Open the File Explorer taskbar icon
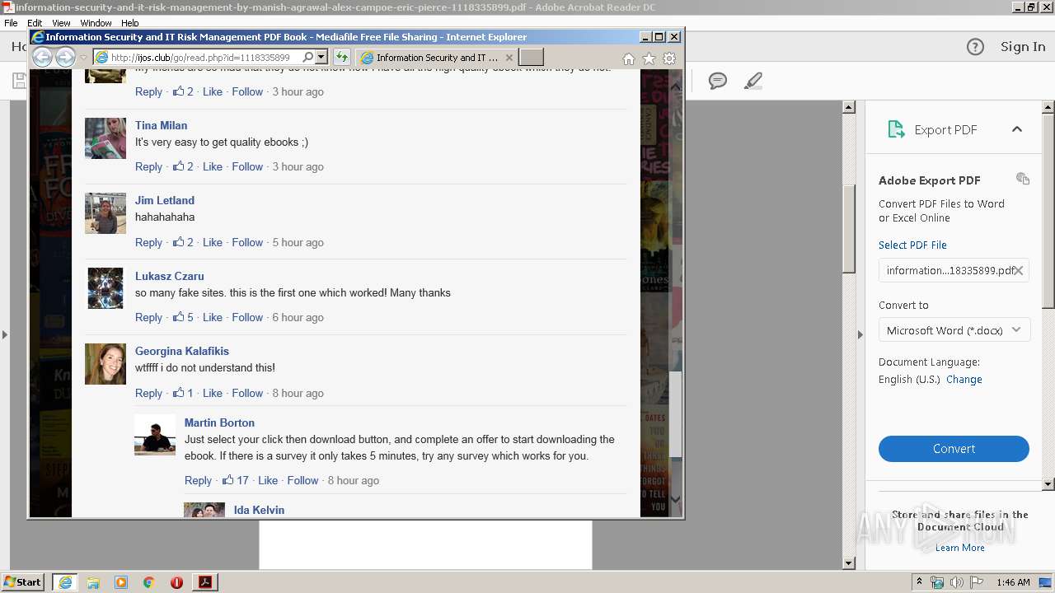Image resolution: width=1055 pixels, height=593 pixels. 93,582
